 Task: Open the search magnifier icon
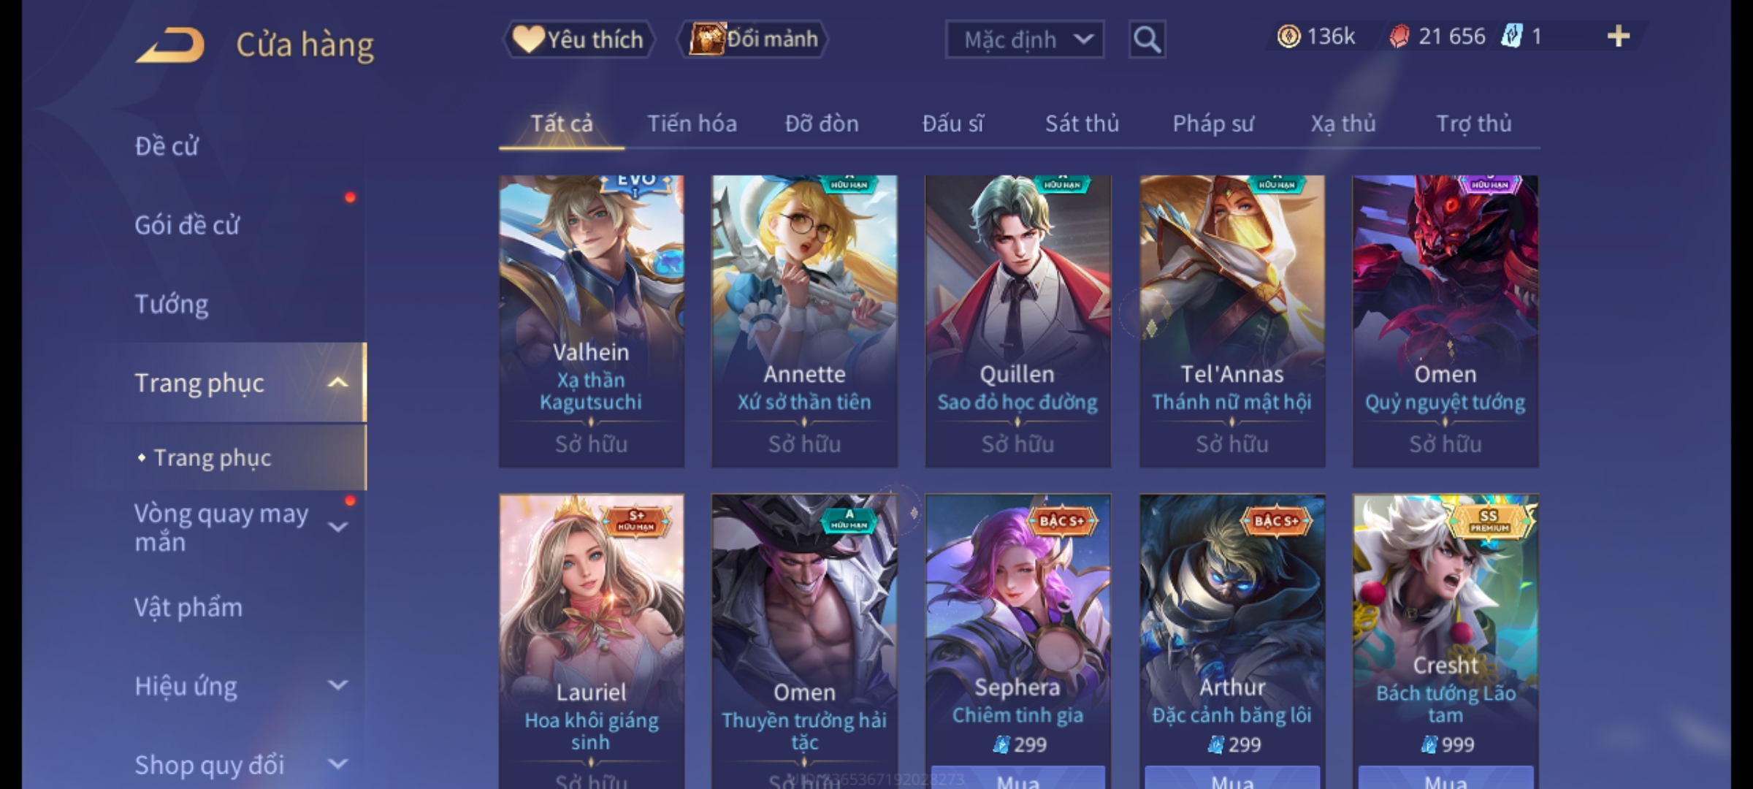click(x=1147, y=39)
